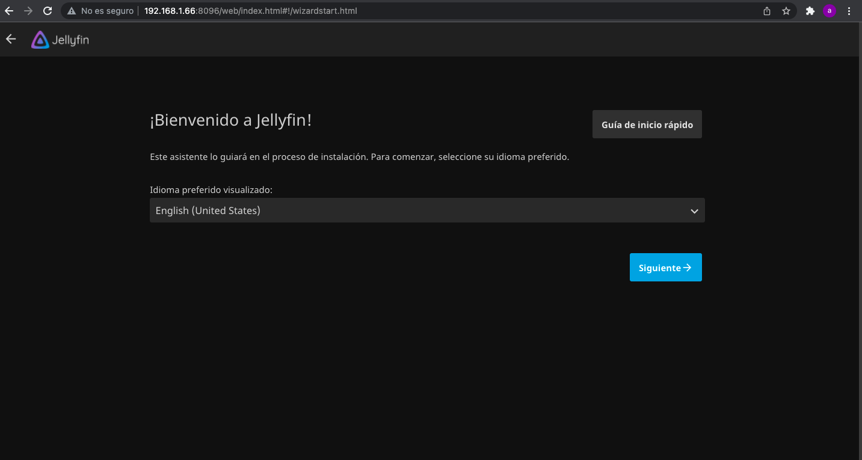
Task: Click the address bar URL
Action: (x=250, y=11)
